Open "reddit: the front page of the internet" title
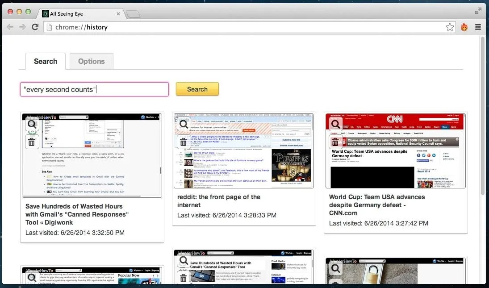Screen dimensions: 489x288 [x=219, y=201]
